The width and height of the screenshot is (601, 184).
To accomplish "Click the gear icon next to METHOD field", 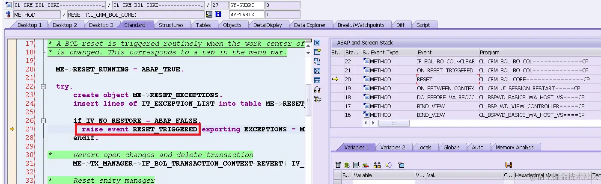I will 8,15.
